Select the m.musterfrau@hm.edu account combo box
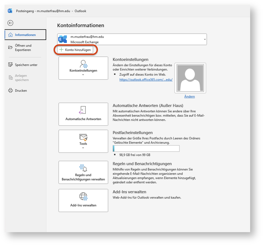 [x=132, y=39]
